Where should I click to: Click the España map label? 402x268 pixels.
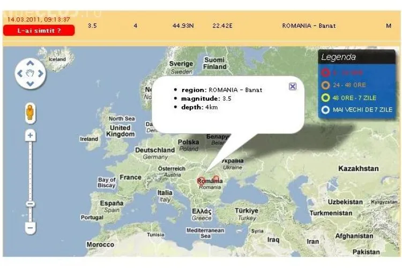tap(112, 203)
